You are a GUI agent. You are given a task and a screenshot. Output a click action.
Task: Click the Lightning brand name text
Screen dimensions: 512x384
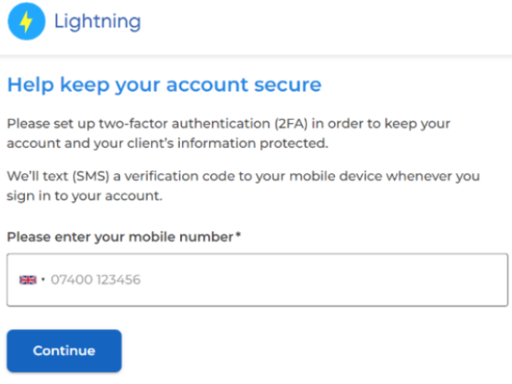[97, 22]
